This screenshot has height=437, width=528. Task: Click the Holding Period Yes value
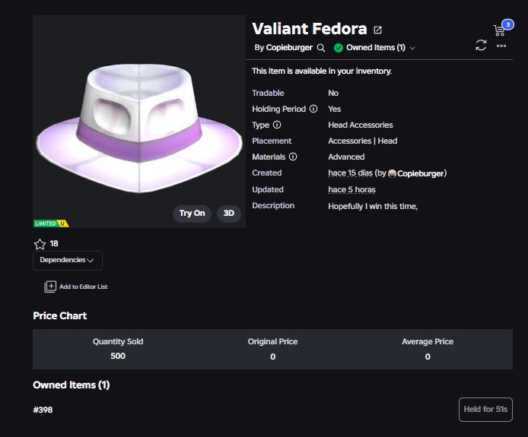335,109
